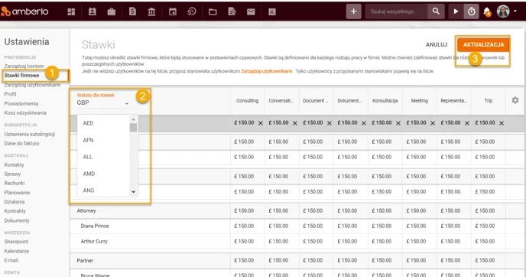
Task: Open the stopwatch timer icon
Action: click(471, 11)
